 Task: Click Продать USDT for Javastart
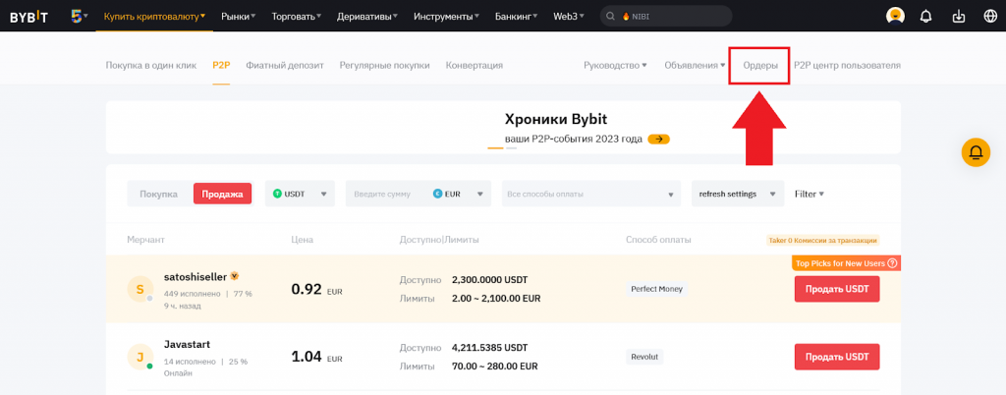837,357
